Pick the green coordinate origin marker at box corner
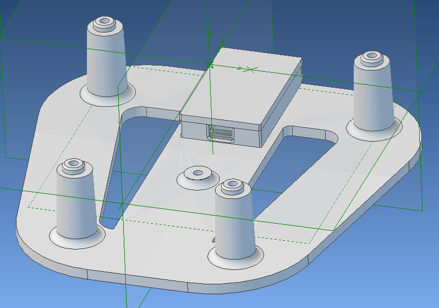Viewport: 439px width, 308px height. [210, 65]
